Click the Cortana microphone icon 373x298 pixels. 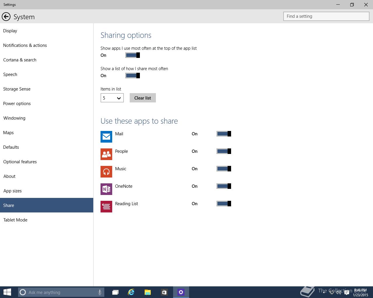click(x=100, y=292)
